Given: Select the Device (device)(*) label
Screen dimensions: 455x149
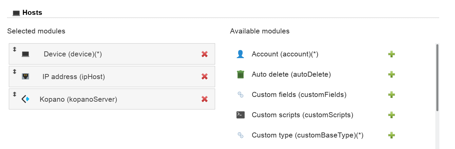Looking at the screenshot, I should pos(73,54).
